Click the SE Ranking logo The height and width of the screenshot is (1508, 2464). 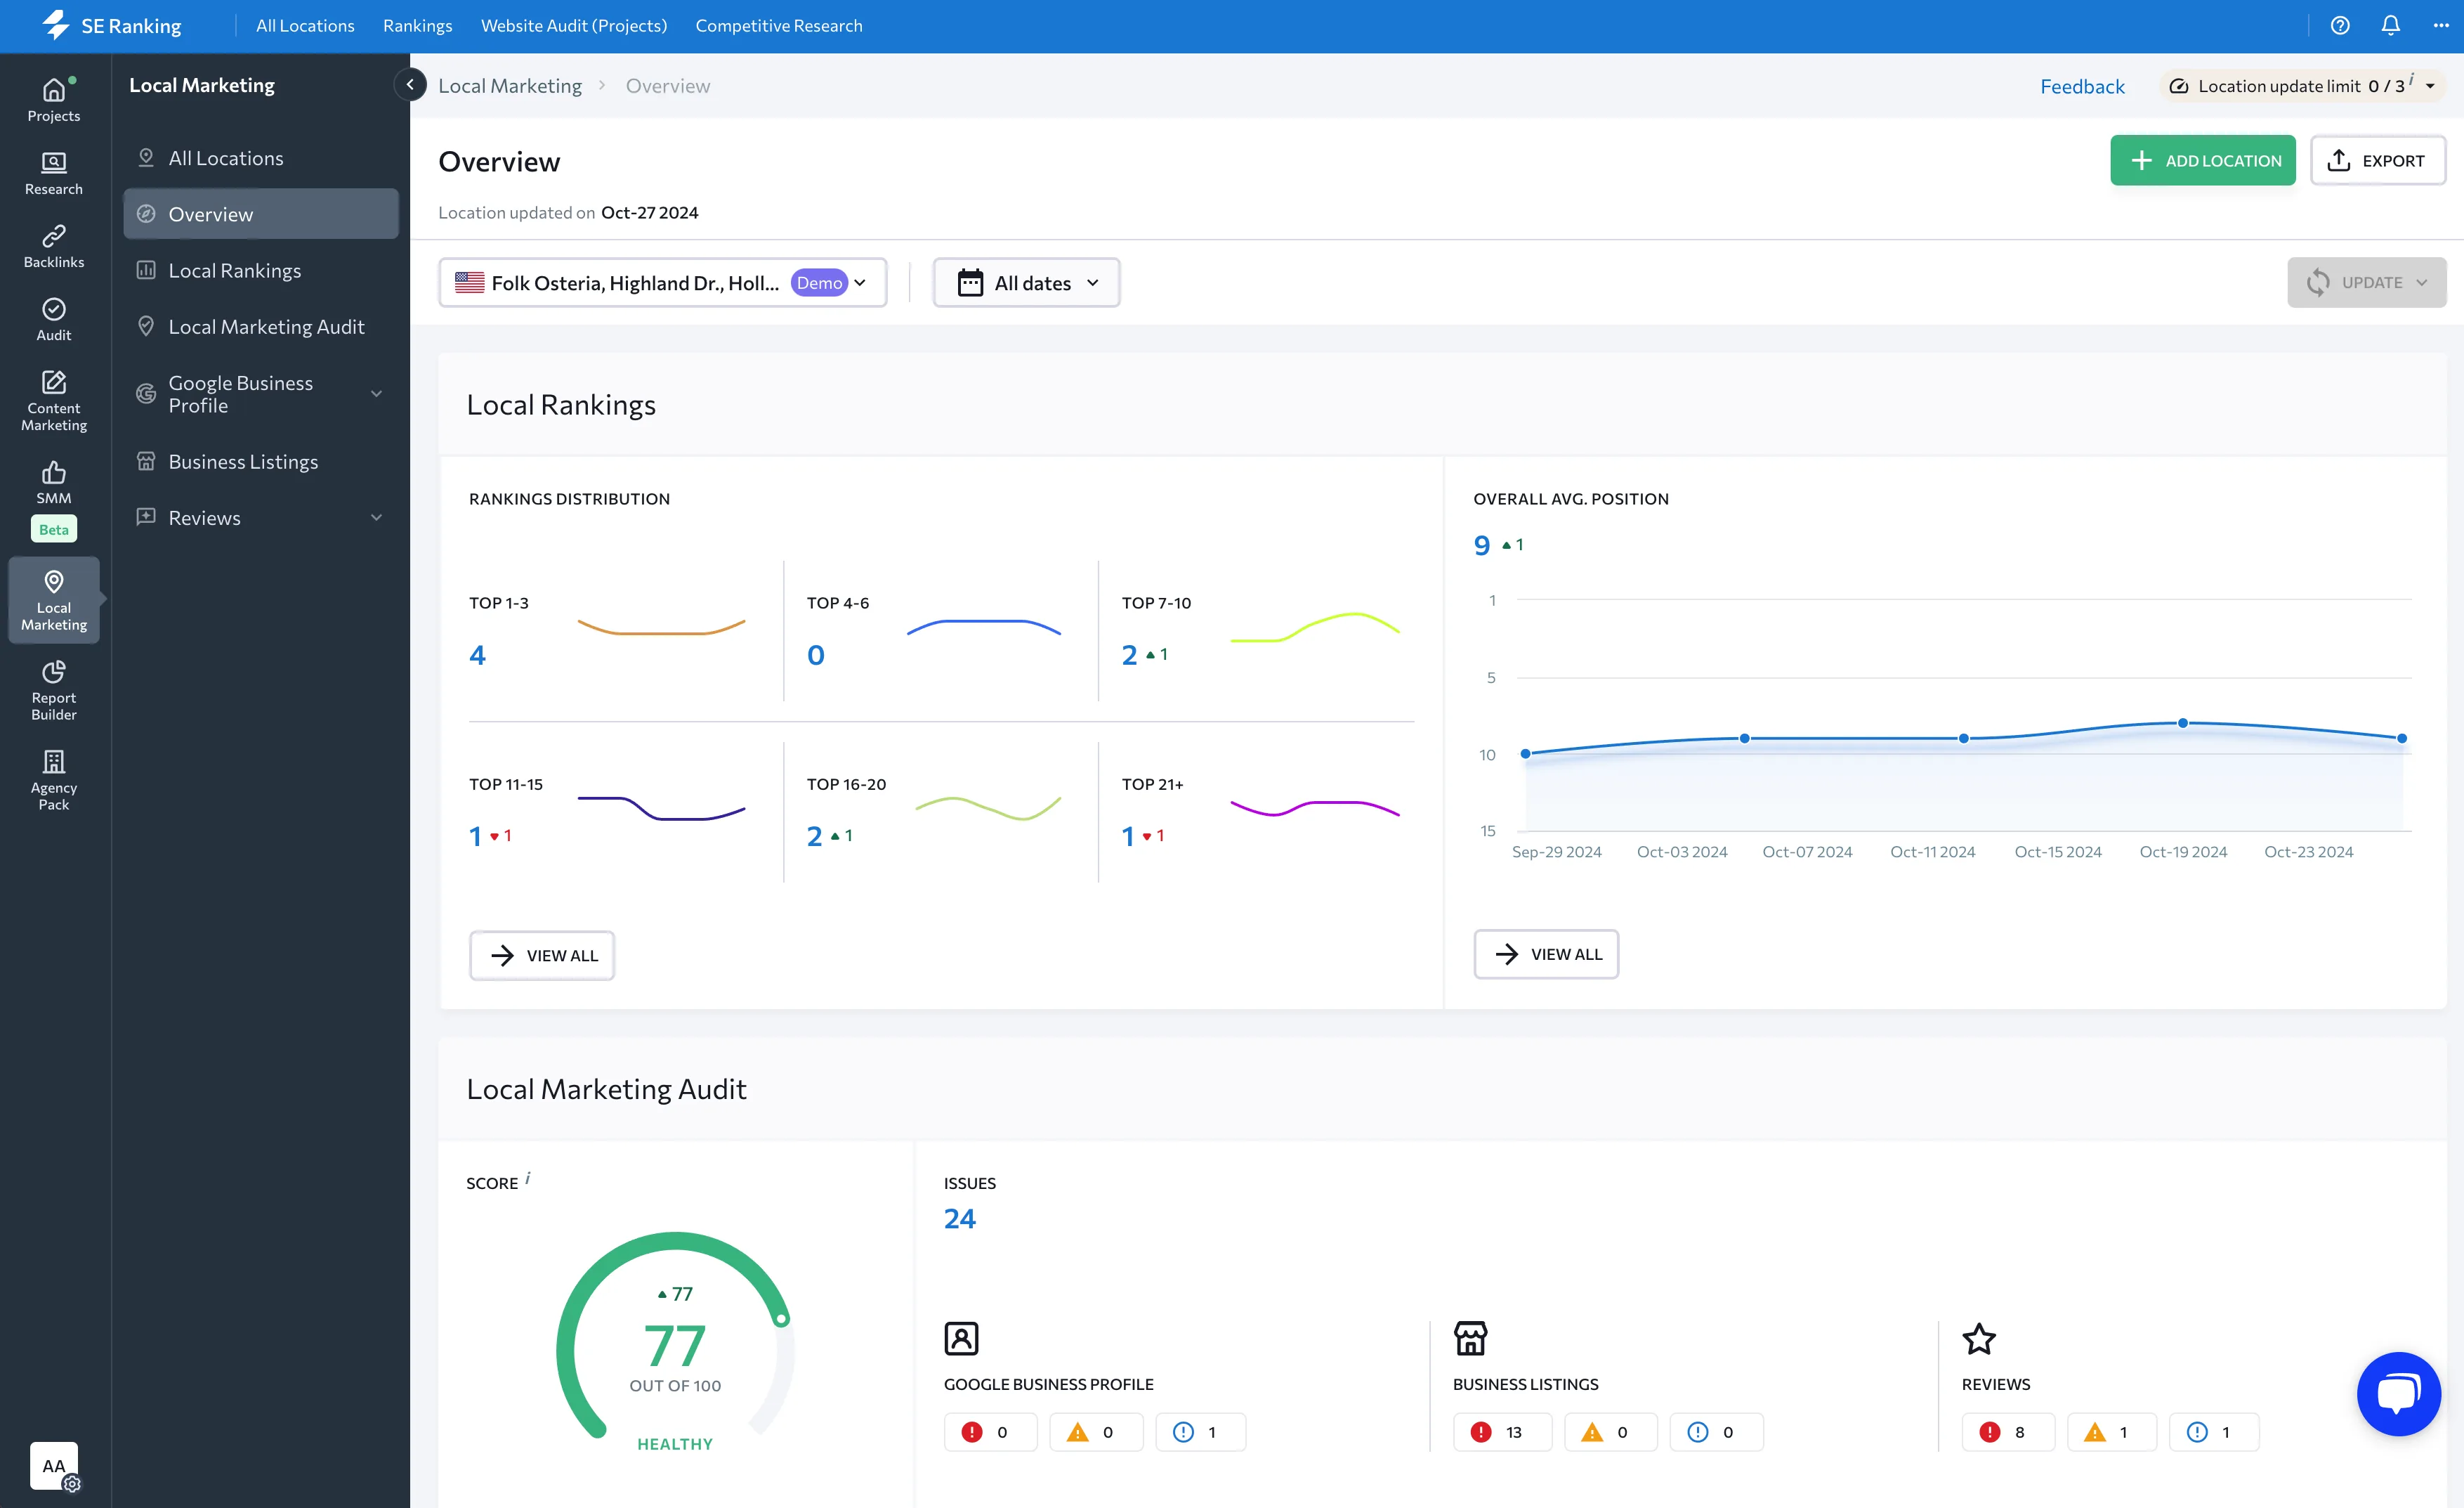coord(112,26)
